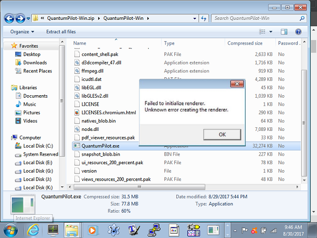Select the content_shell.pak file

coord(100,54)
